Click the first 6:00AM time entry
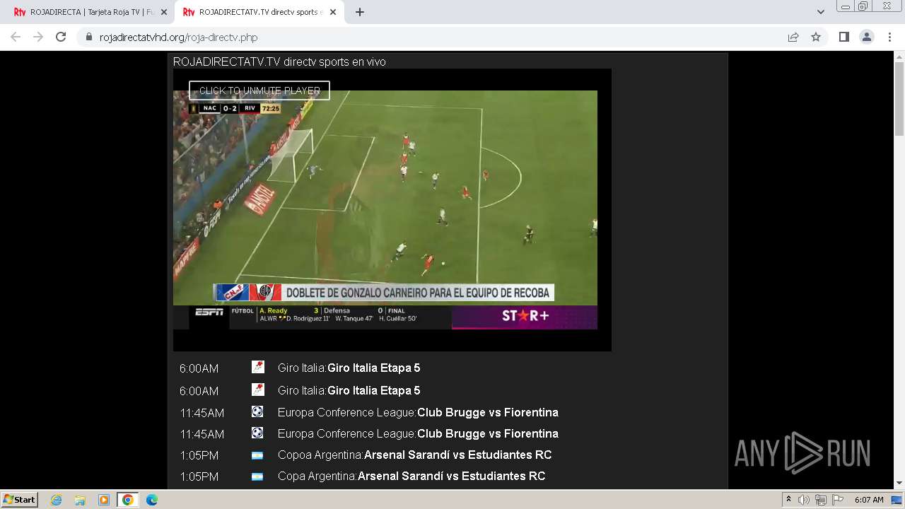Screen dimensions: 905x509 (x=199, y=368)
